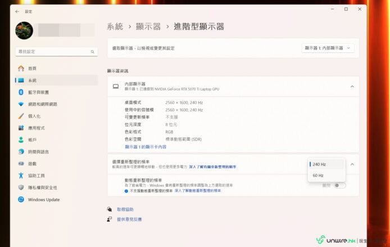Open the 遊戲 gaming controller icon

(21, 164)
